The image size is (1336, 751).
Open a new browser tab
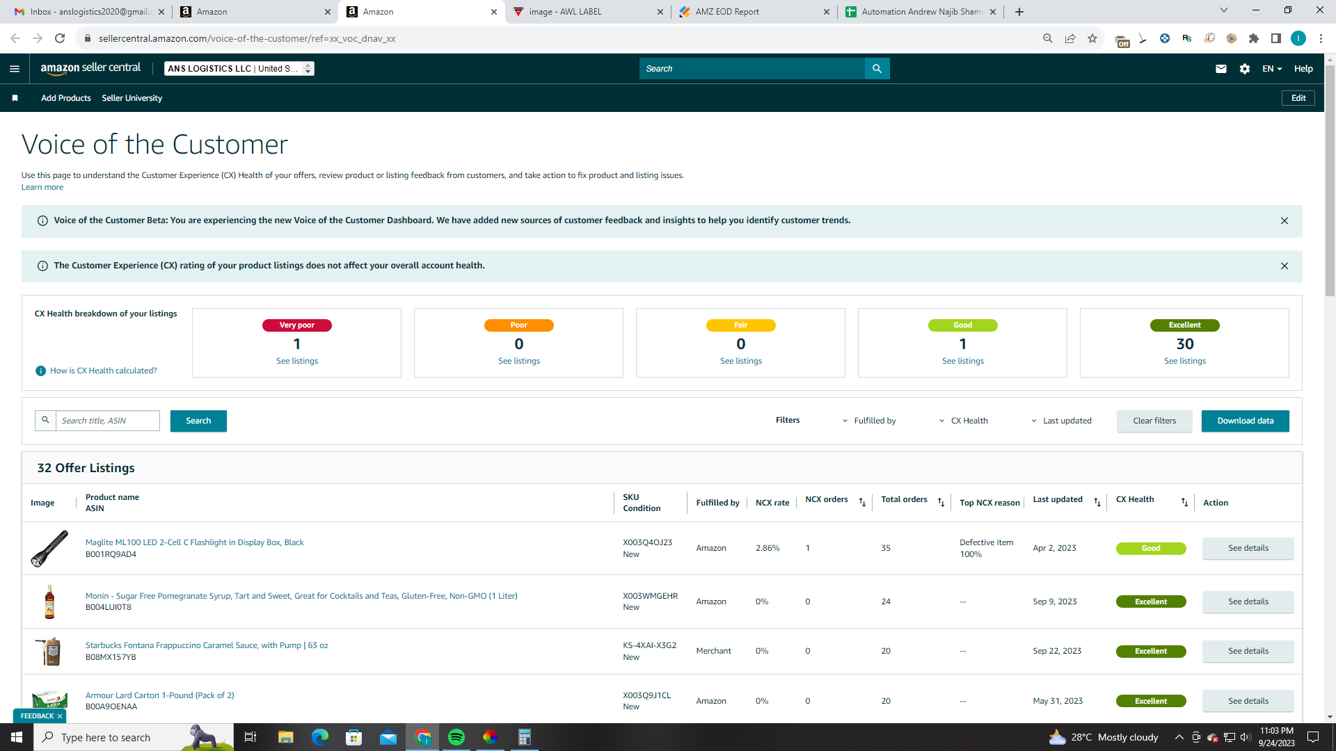click(x=1019, y=12)
